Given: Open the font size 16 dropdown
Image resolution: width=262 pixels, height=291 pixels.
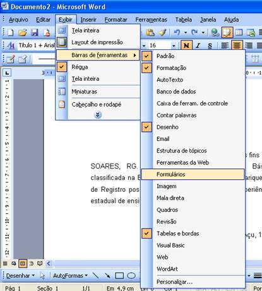Looking at the screenshot, I should coord(174,45).
